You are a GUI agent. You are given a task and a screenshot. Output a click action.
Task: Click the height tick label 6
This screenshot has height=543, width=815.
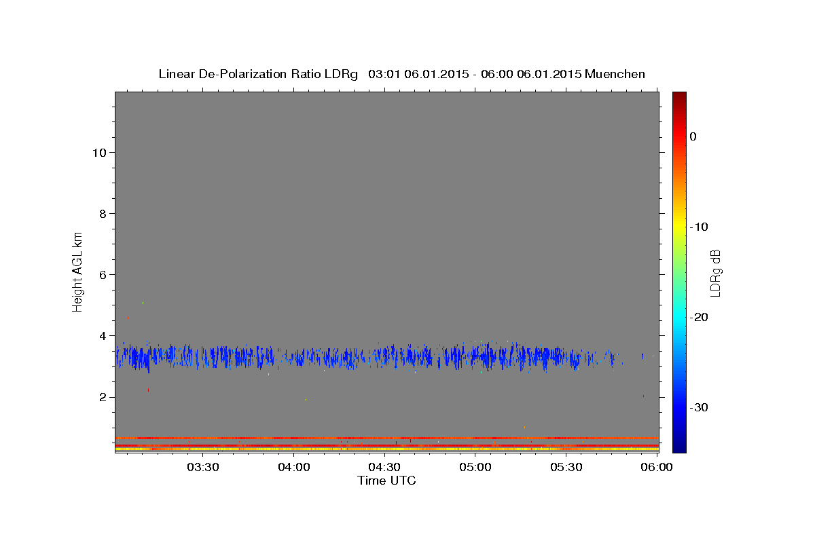pyautogui.click(x=104, y=275)
